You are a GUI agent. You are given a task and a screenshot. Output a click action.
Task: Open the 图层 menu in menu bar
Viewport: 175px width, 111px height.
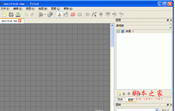pos(55,9)
